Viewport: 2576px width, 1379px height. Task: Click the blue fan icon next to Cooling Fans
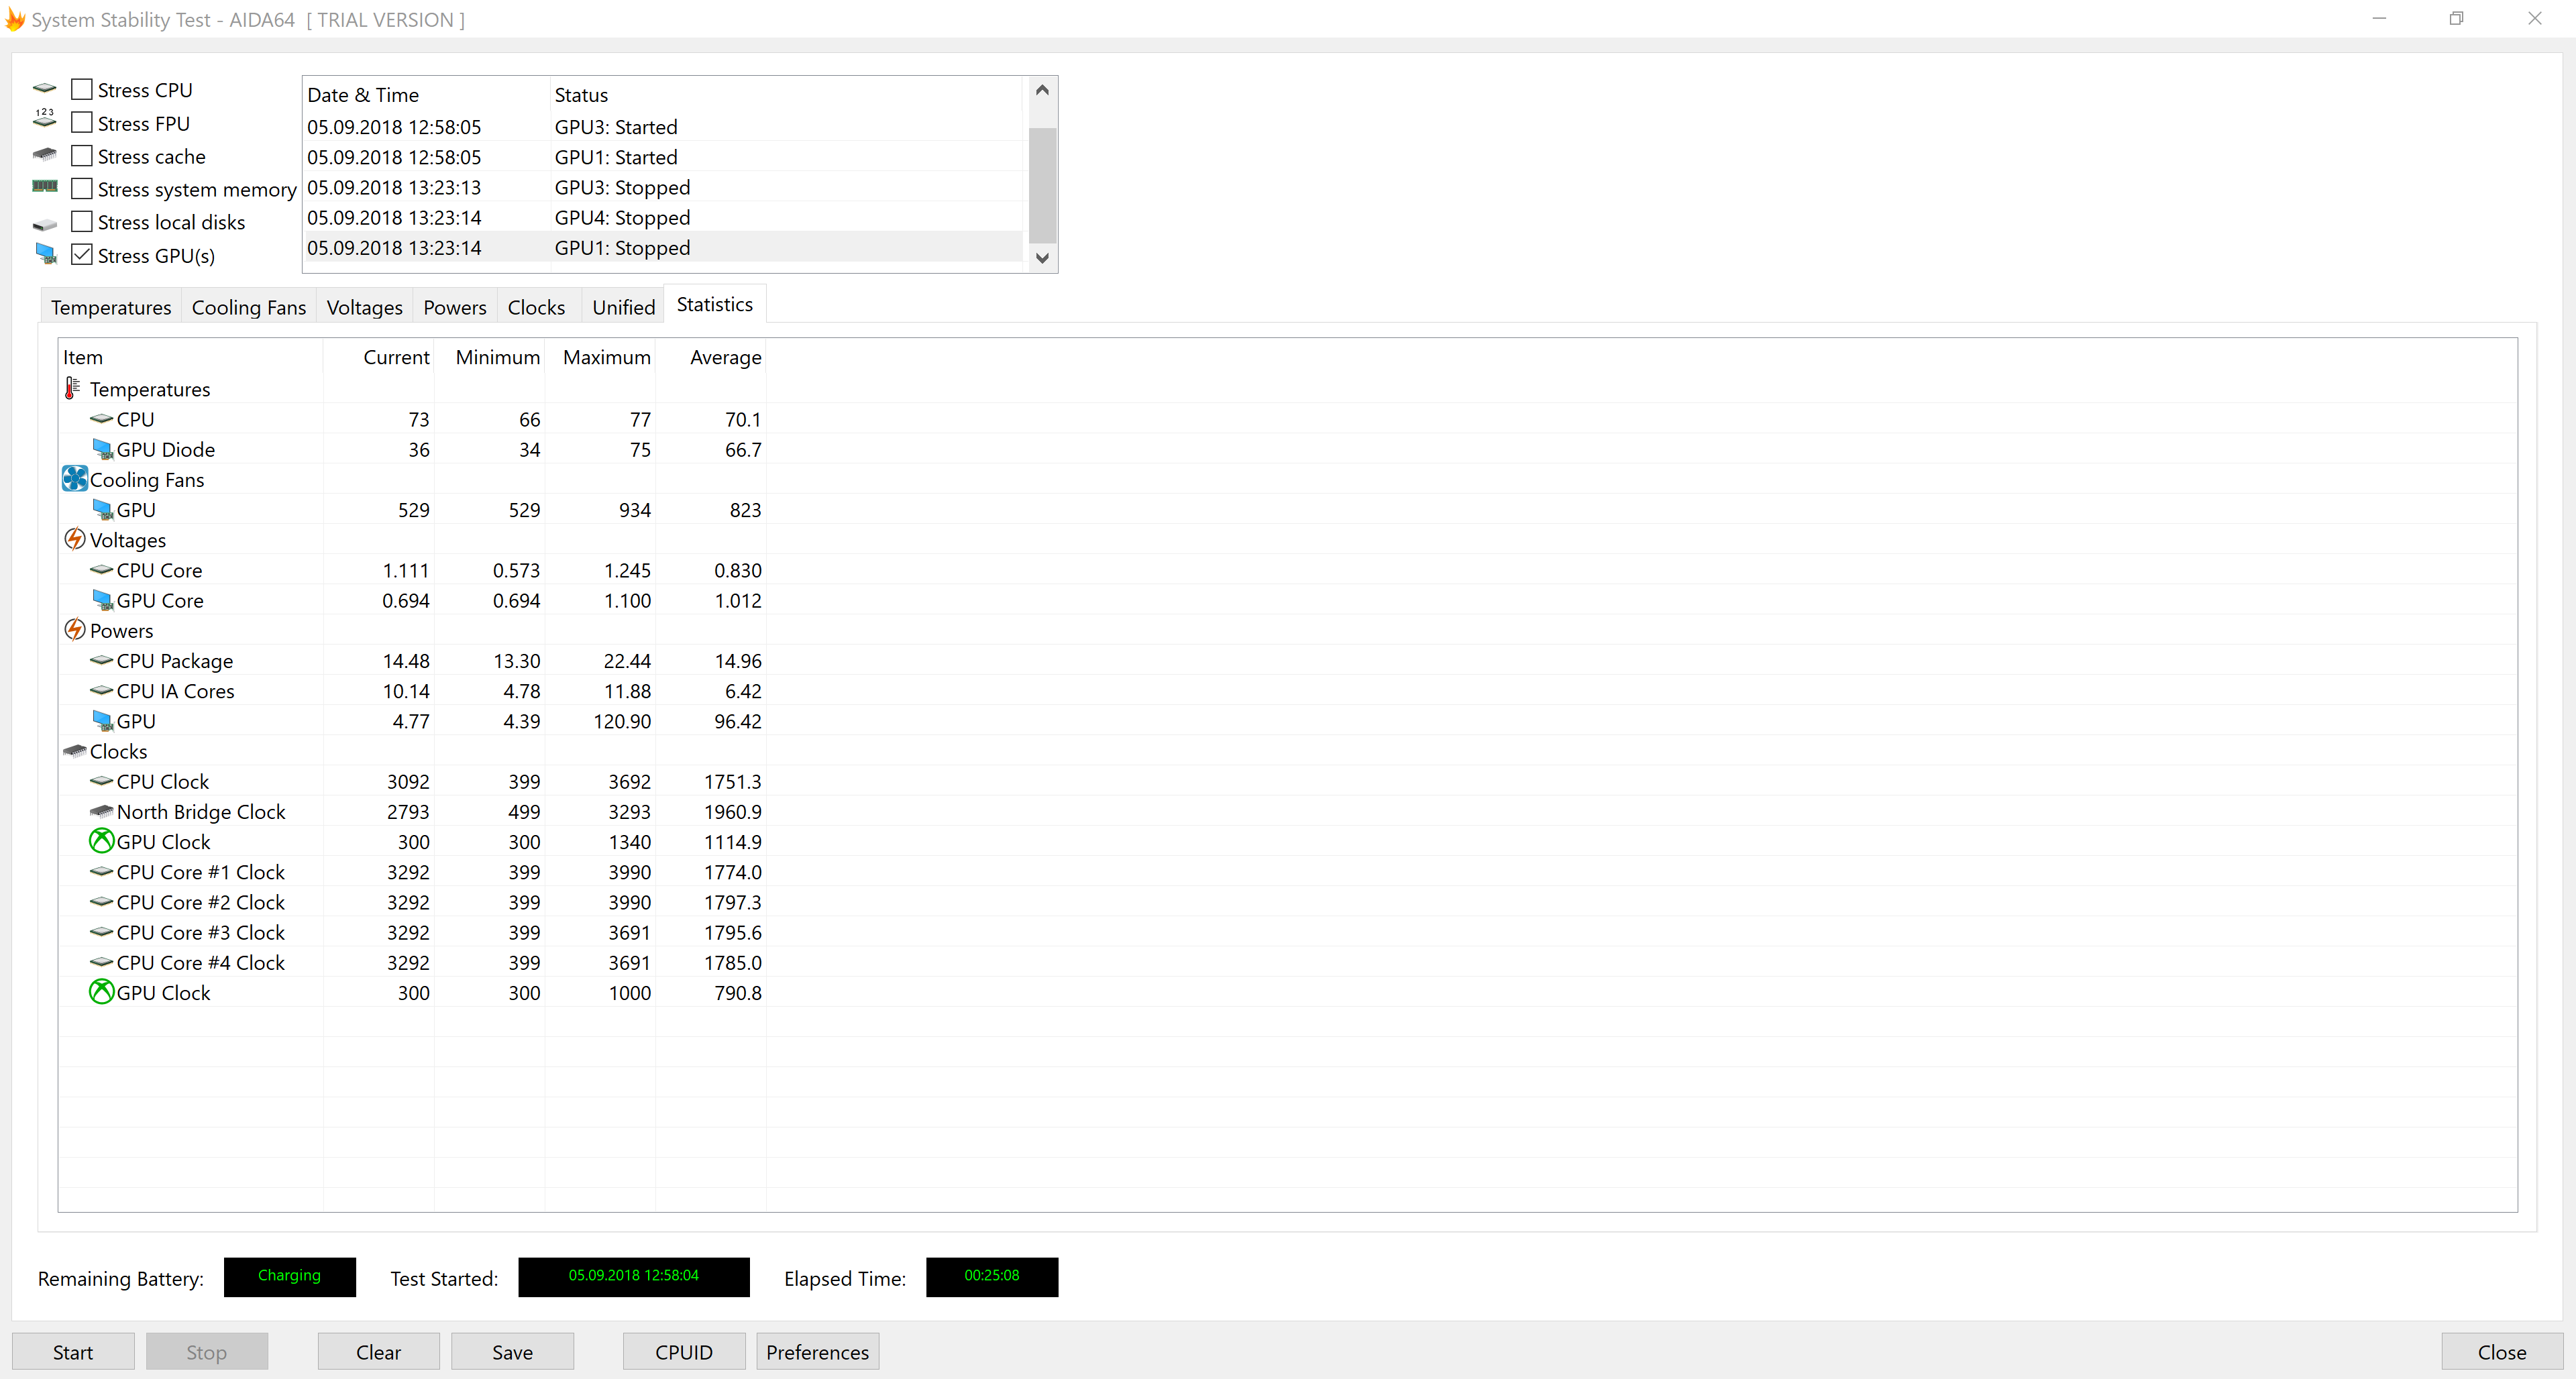tap(75, 479)
